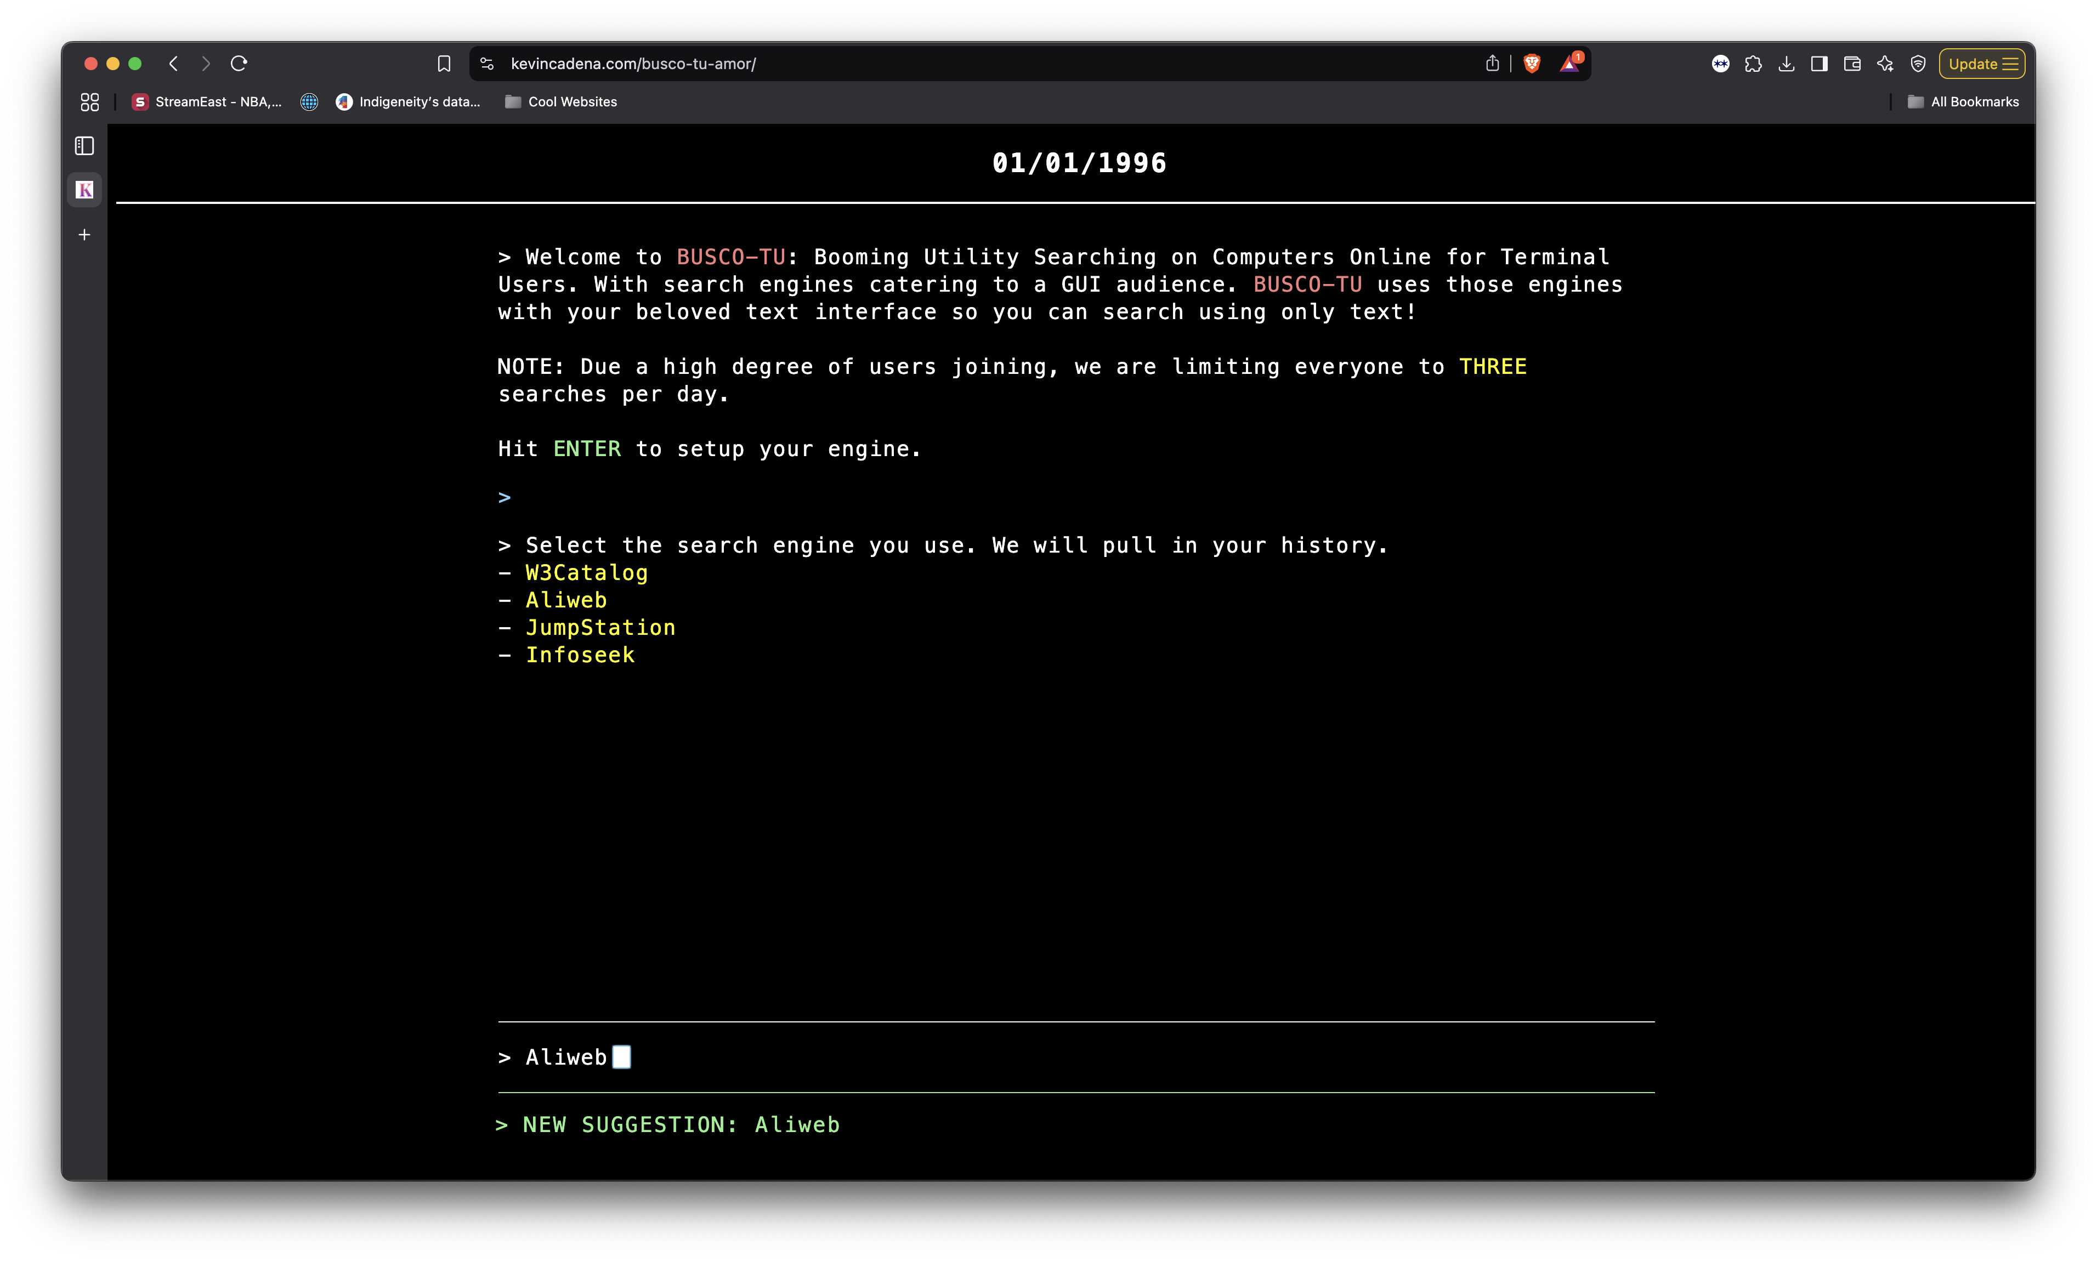The width and height of the screenshot is (2097, 1262).
Task: Bookmark this page with the bookmark icon
Action: [443, 64]
